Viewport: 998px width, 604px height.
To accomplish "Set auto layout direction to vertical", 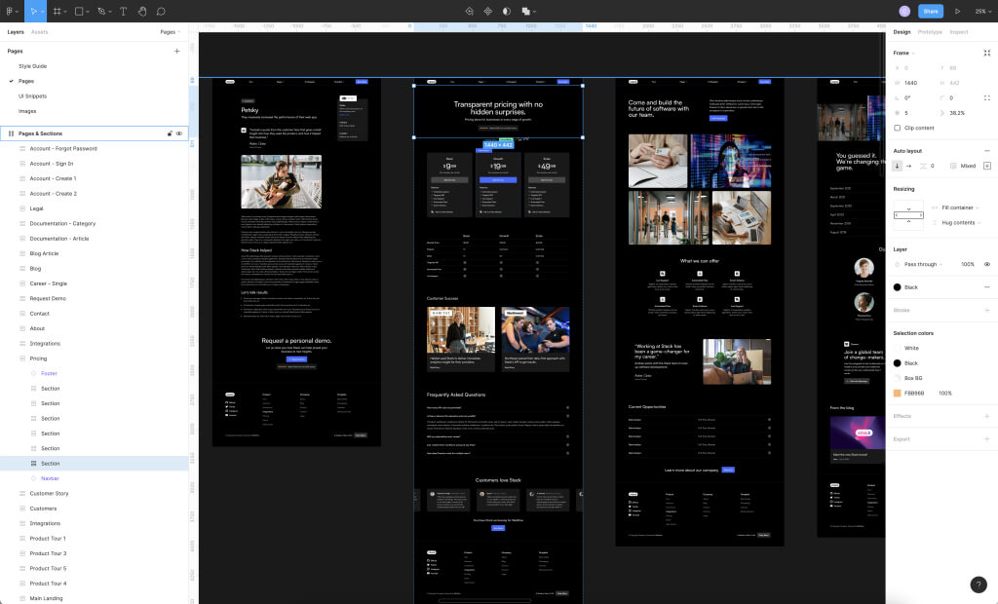I will 898,166.
